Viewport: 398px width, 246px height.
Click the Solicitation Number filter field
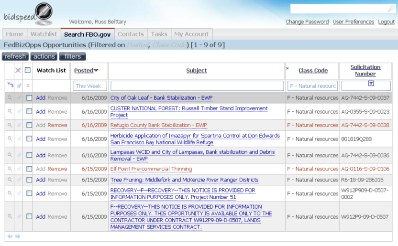(x=366, y=86)
